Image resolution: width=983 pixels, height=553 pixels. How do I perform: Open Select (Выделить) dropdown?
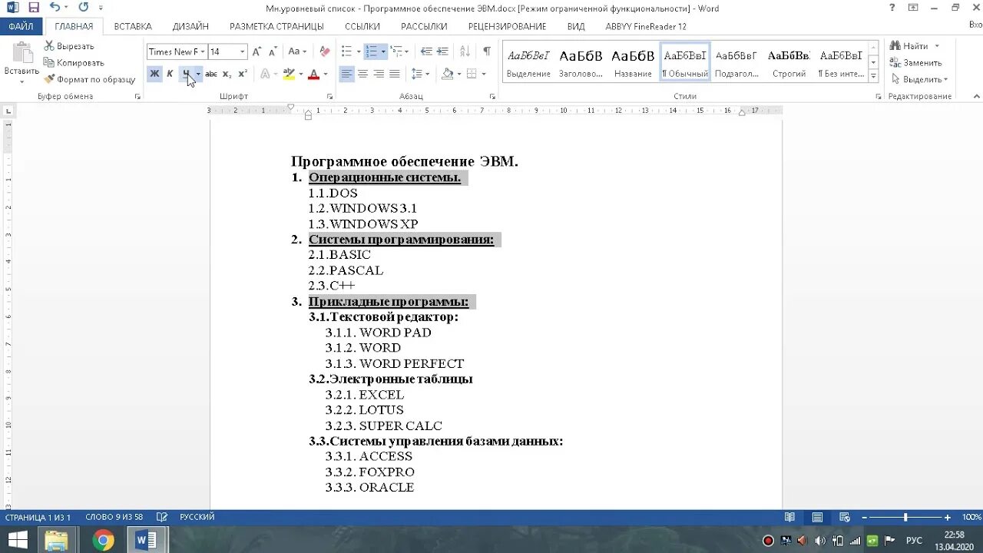click(918, 79)
